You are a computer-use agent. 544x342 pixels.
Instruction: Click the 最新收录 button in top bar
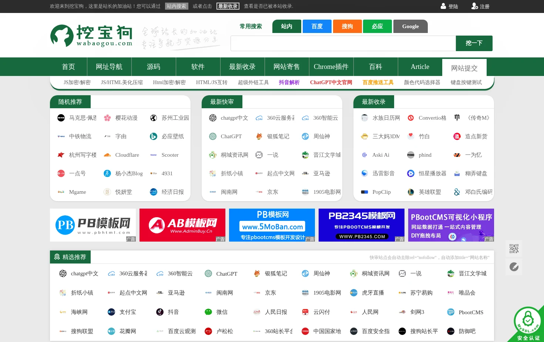point(228,6)
